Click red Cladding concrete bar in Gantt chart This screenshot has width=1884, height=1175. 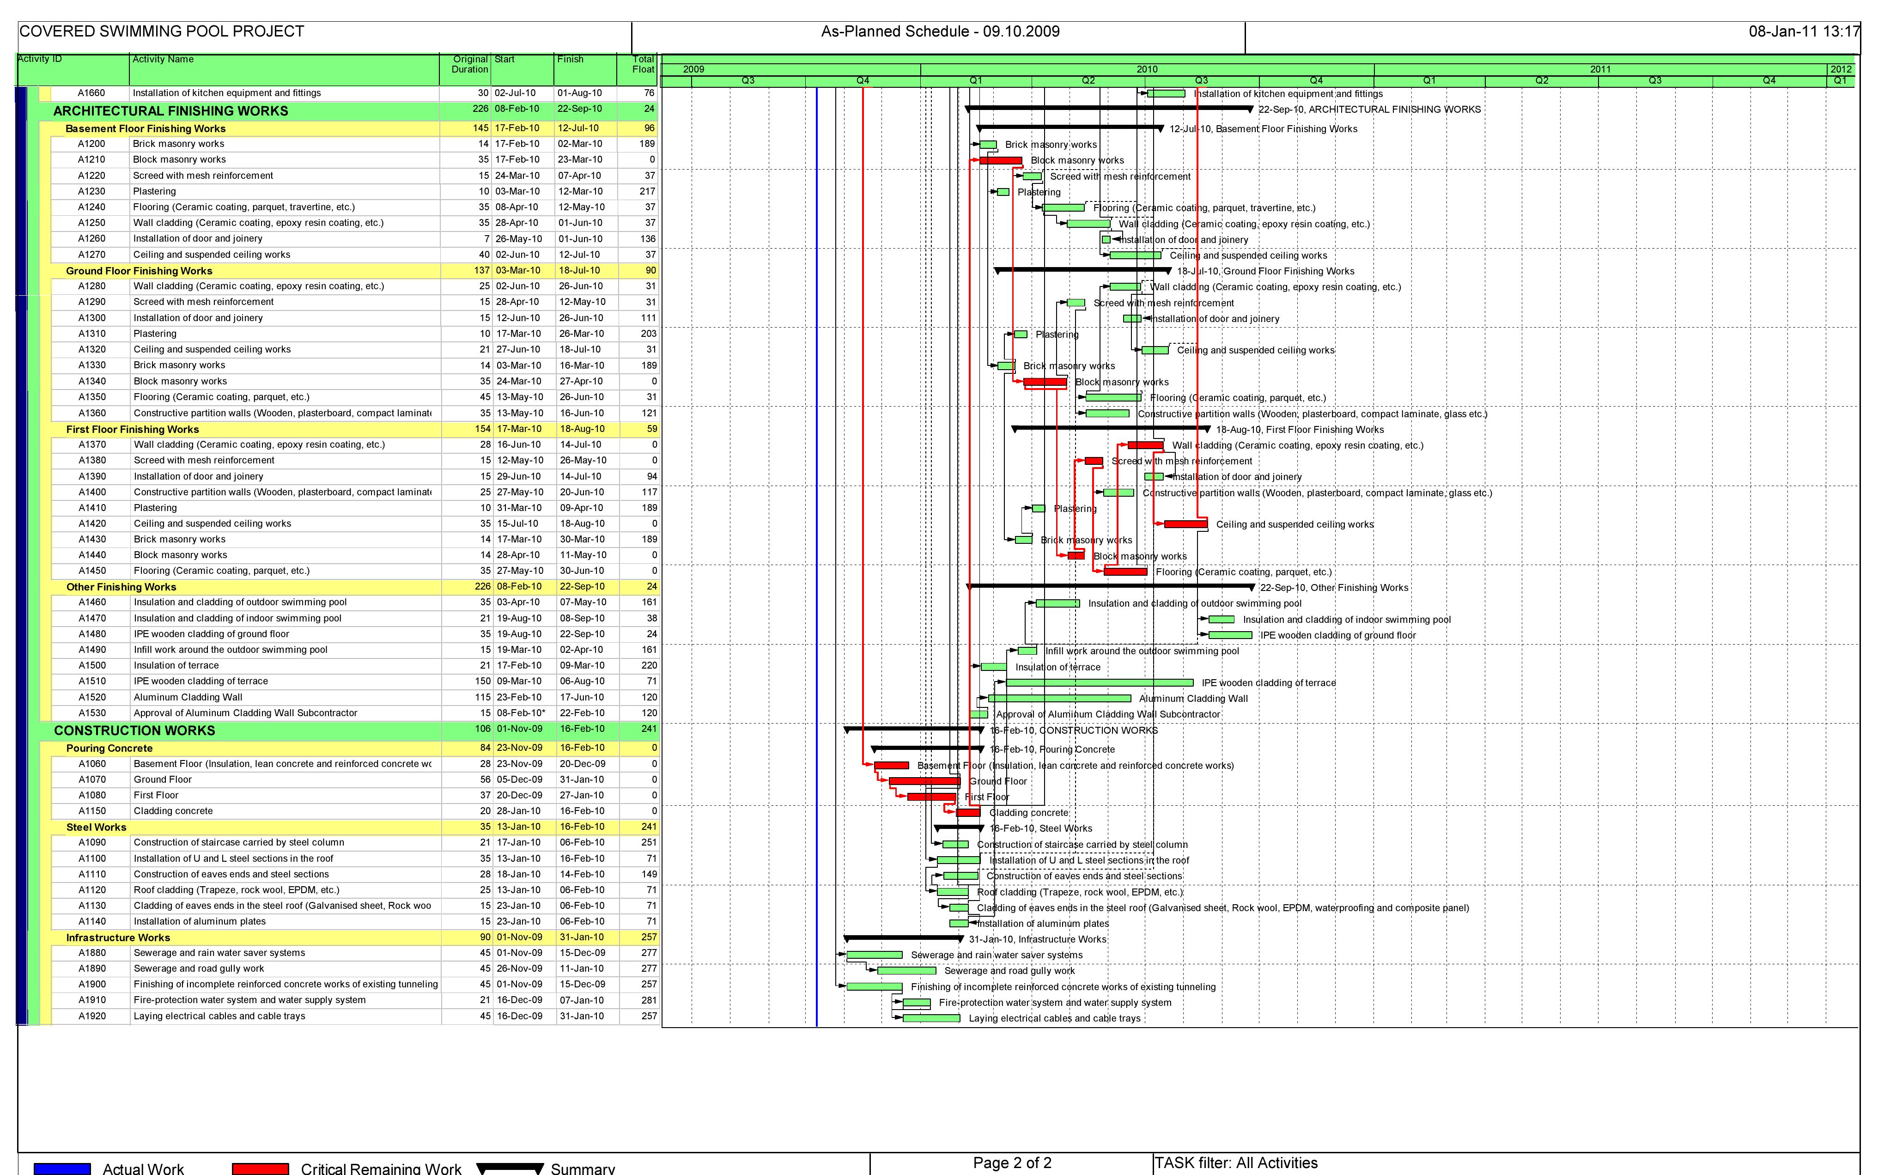tap(968, 813)
